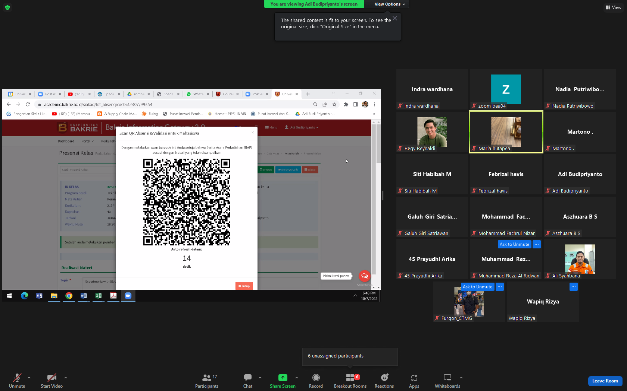Click the Leave Room button
Viewport: 627px width, 391px height.
pyautogui.click(x=605, y=381)
